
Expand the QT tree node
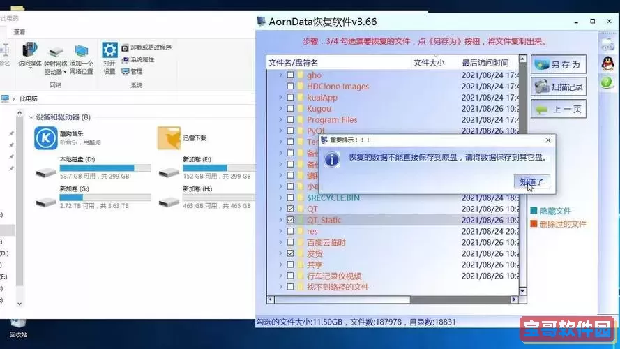pyautogui.click(x=281, y=209)
